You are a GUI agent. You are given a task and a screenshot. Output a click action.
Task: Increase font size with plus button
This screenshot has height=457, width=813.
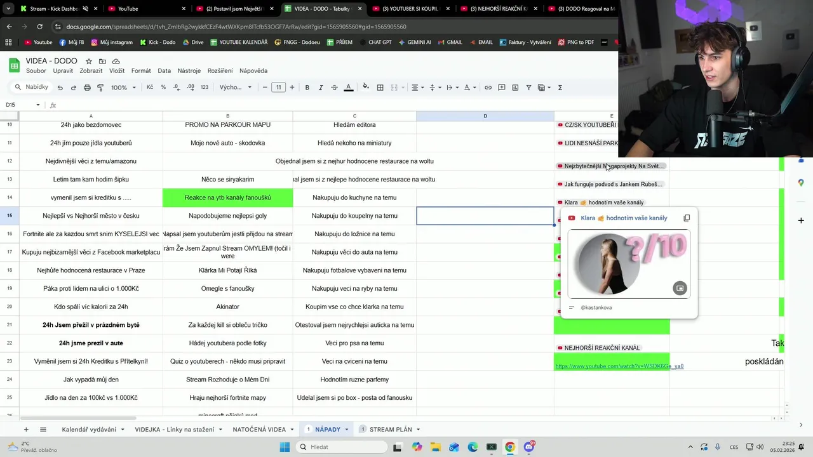(292, 88)
